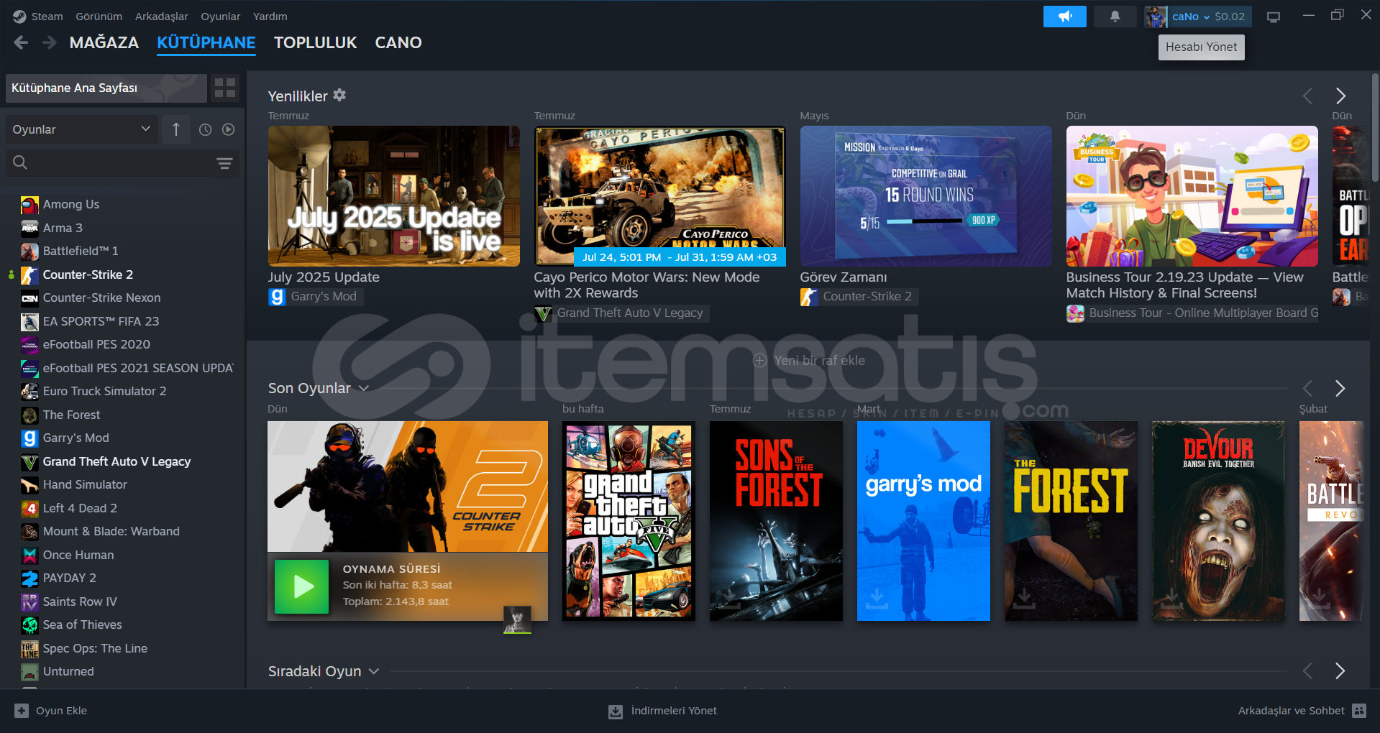
Task: Open the Business Tour update thumbnail
Action: point(1192,196)
